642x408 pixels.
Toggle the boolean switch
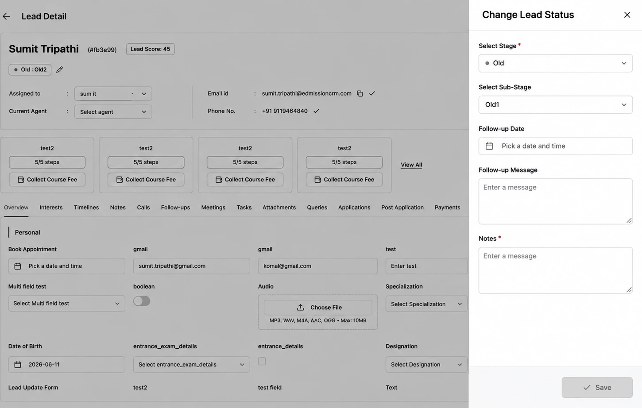click(x=142, y=301)
